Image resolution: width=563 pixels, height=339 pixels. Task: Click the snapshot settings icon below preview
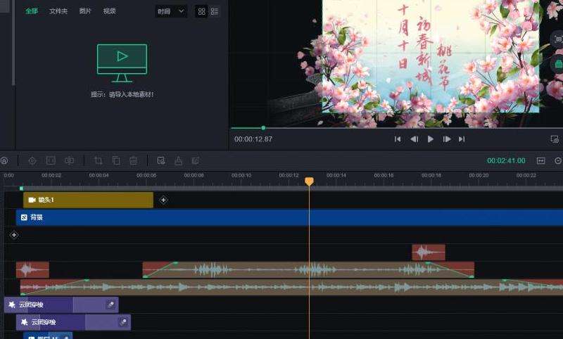coord(555,139)
